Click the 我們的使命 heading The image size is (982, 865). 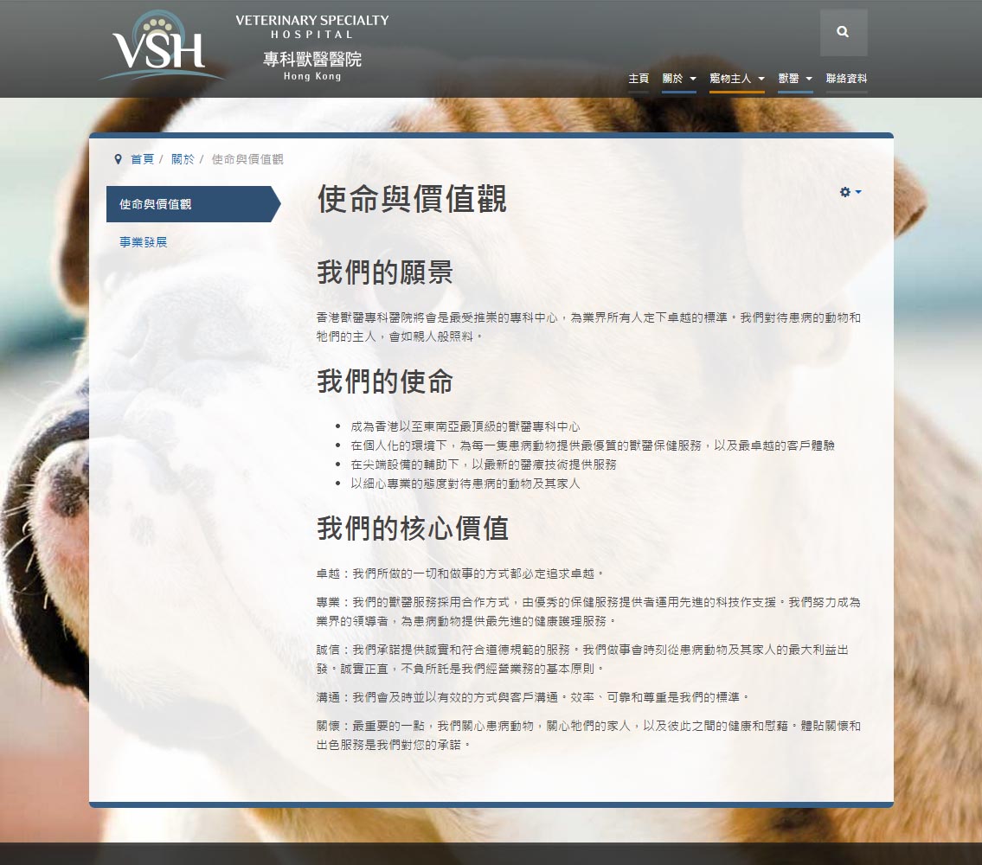pos(384,381)
